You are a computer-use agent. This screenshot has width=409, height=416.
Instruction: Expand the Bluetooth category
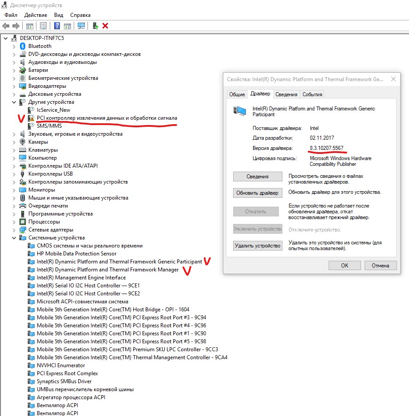click(14, 47)
